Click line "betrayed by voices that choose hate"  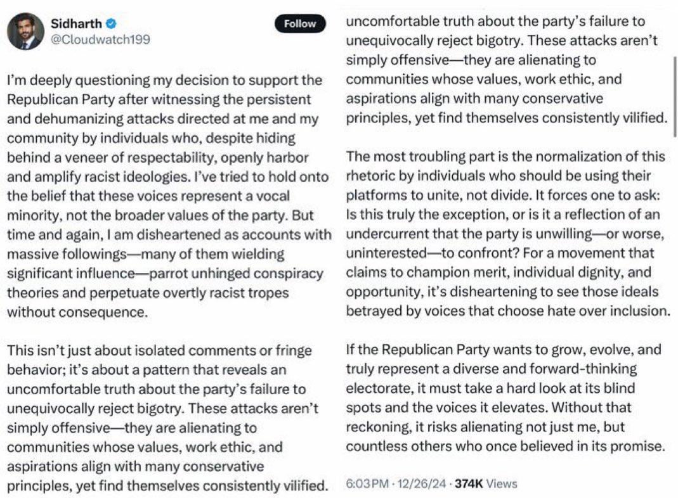tap(507, 311)
